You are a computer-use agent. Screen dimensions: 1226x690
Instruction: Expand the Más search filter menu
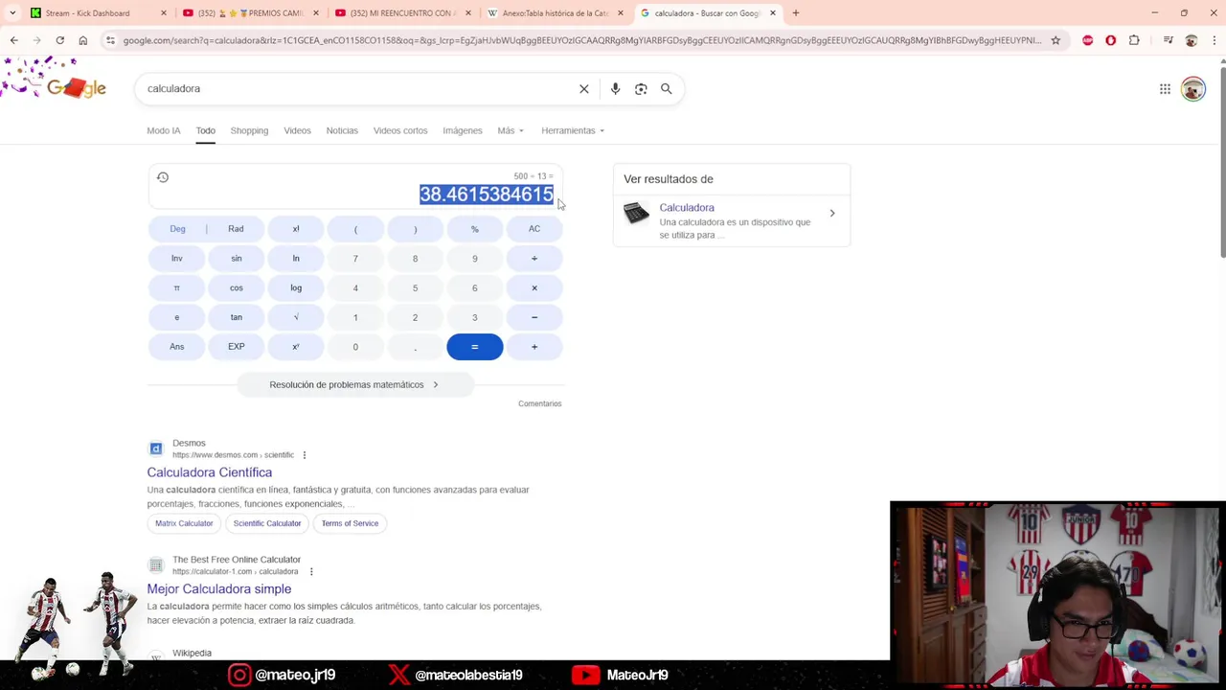click(511, 130)
